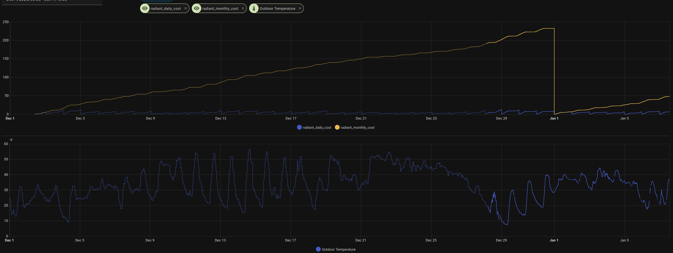The width and height of the screenshot is (673, 253).
Task: Select the Outdoor Temperature chip label
Action: click(x=277, y=9)
